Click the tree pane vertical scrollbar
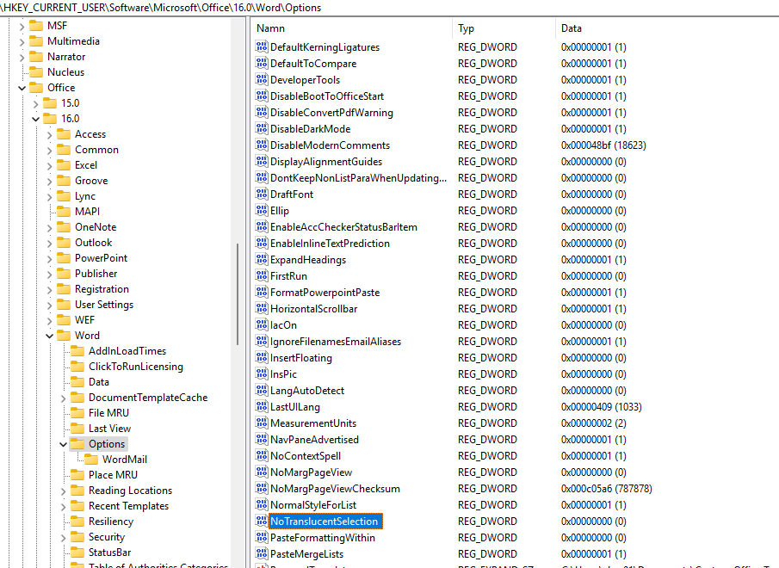This screenshot has height=568, width=779. (x=238, y=293)
